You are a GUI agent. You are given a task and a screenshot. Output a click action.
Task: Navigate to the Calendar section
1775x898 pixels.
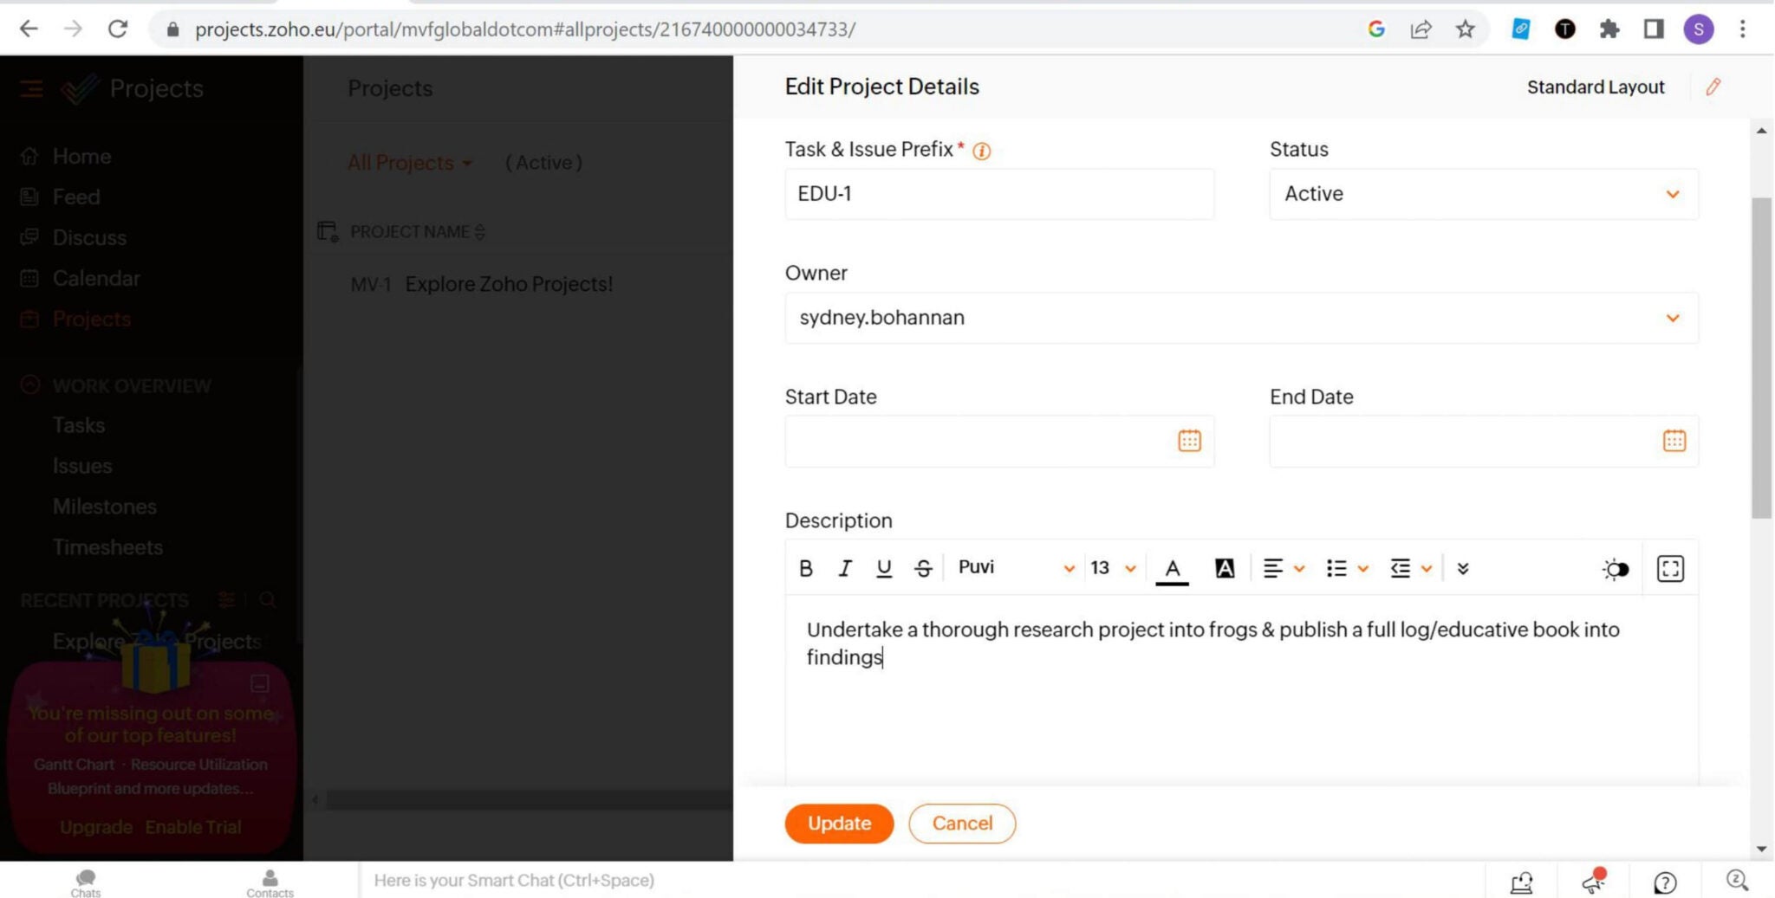coord(96,278)
